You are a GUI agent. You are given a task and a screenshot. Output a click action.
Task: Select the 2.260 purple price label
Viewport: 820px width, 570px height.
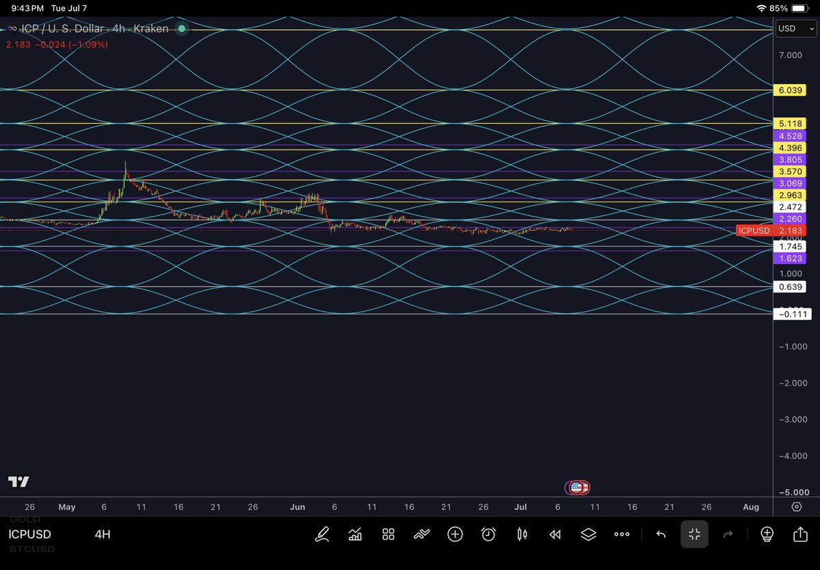[790, 219]
